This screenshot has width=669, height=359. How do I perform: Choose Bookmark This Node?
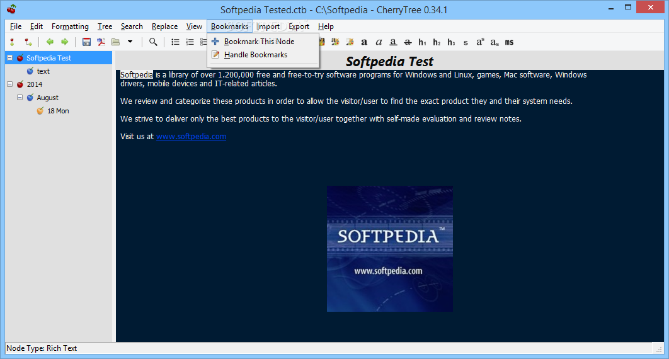coord(263,42)
